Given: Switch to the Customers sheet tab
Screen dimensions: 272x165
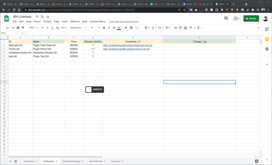Looking at the screenshot, I should click(96, 161).
